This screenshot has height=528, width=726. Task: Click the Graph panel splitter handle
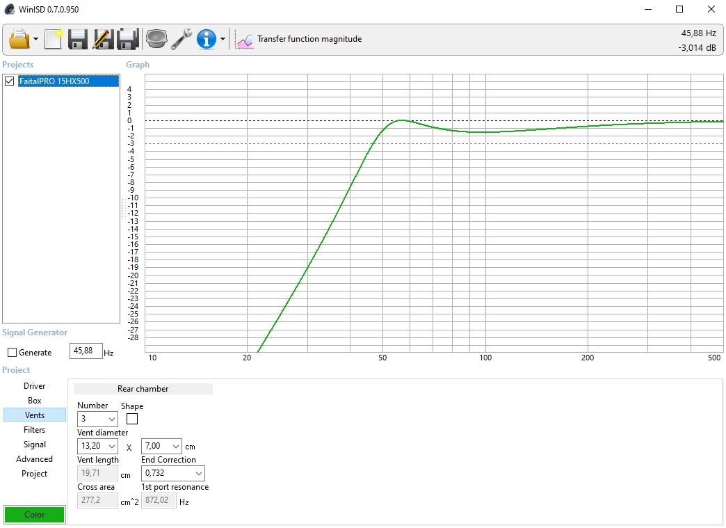pyautogui.click(x=124, y=209)
